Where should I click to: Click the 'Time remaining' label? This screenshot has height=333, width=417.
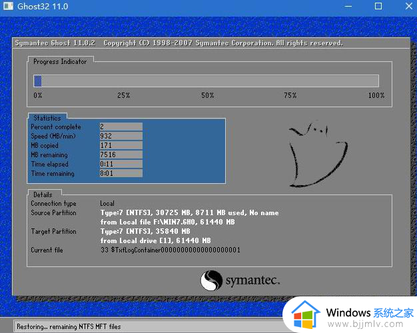click(x=53, y=173)
